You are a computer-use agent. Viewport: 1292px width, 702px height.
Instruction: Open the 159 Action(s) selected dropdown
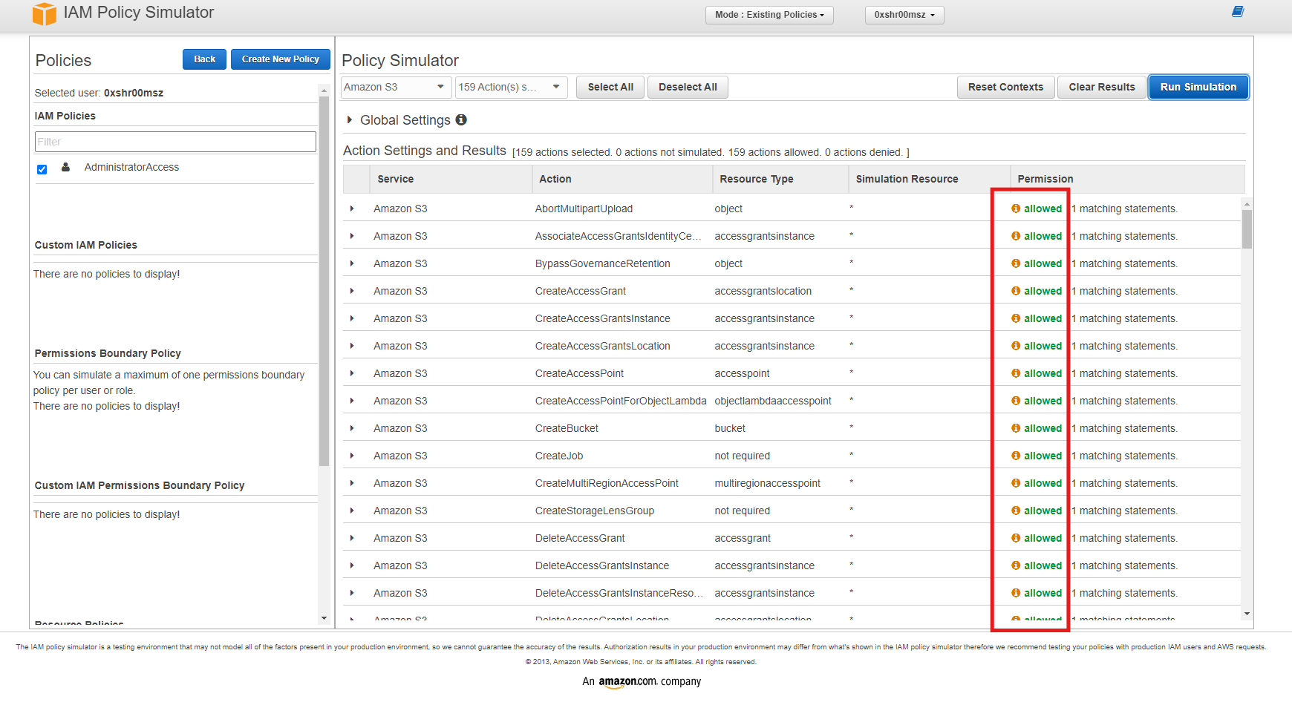tap(510, 87)
